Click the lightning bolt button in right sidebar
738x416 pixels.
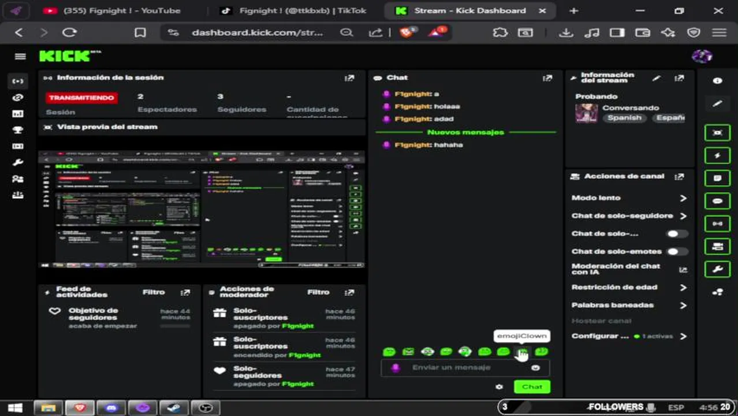[717, 155]
